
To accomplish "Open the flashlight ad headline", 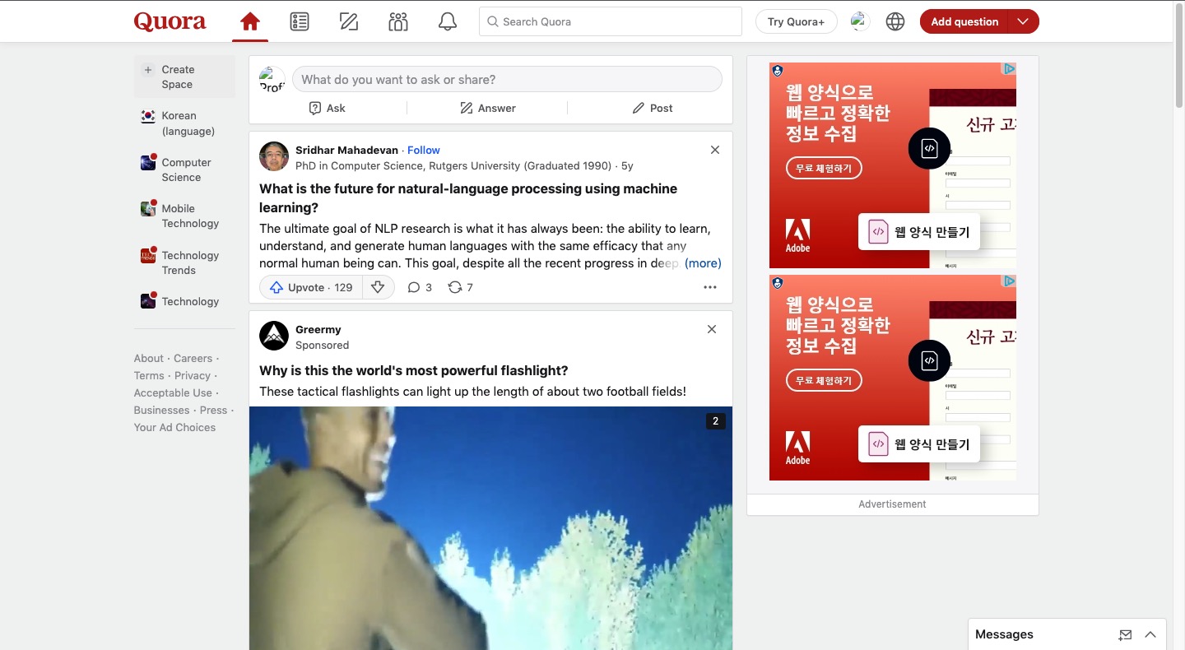I will tap(413, 370).
